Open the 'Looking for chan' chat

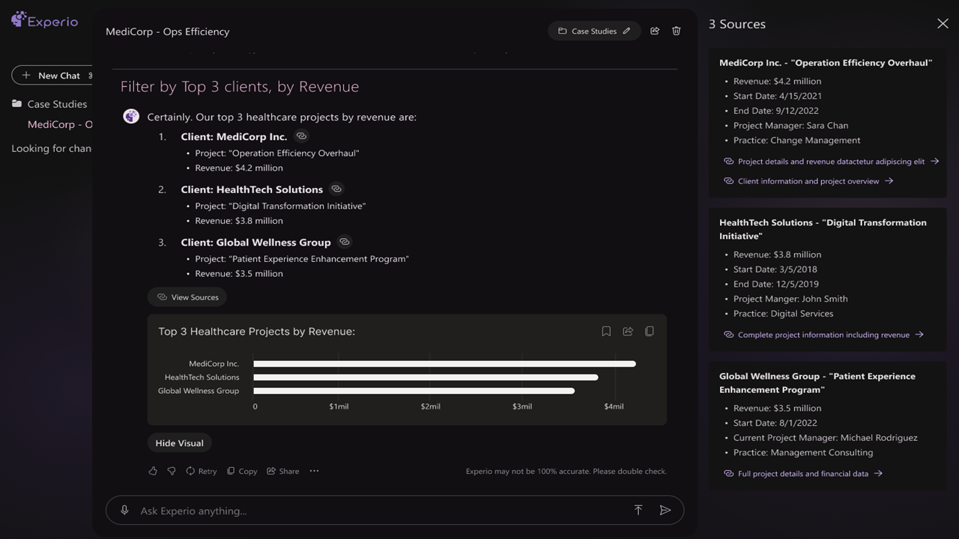tap(51, 148)
